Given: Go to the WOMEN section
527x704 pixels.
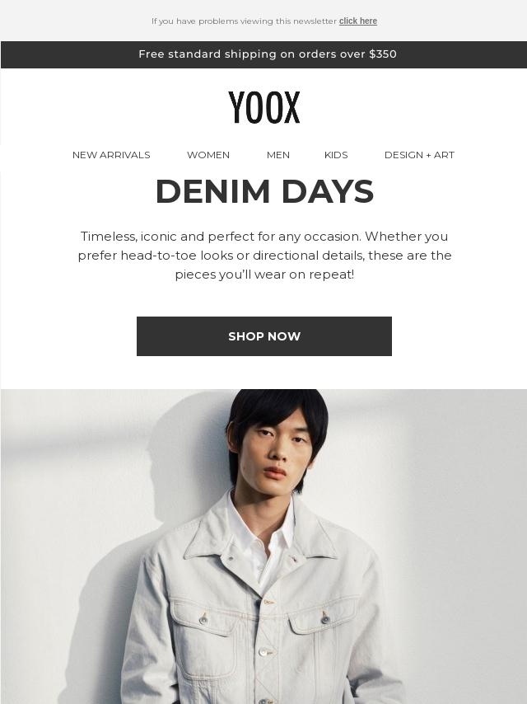Looking at the screenshot, I should click(x=208, y=155).
